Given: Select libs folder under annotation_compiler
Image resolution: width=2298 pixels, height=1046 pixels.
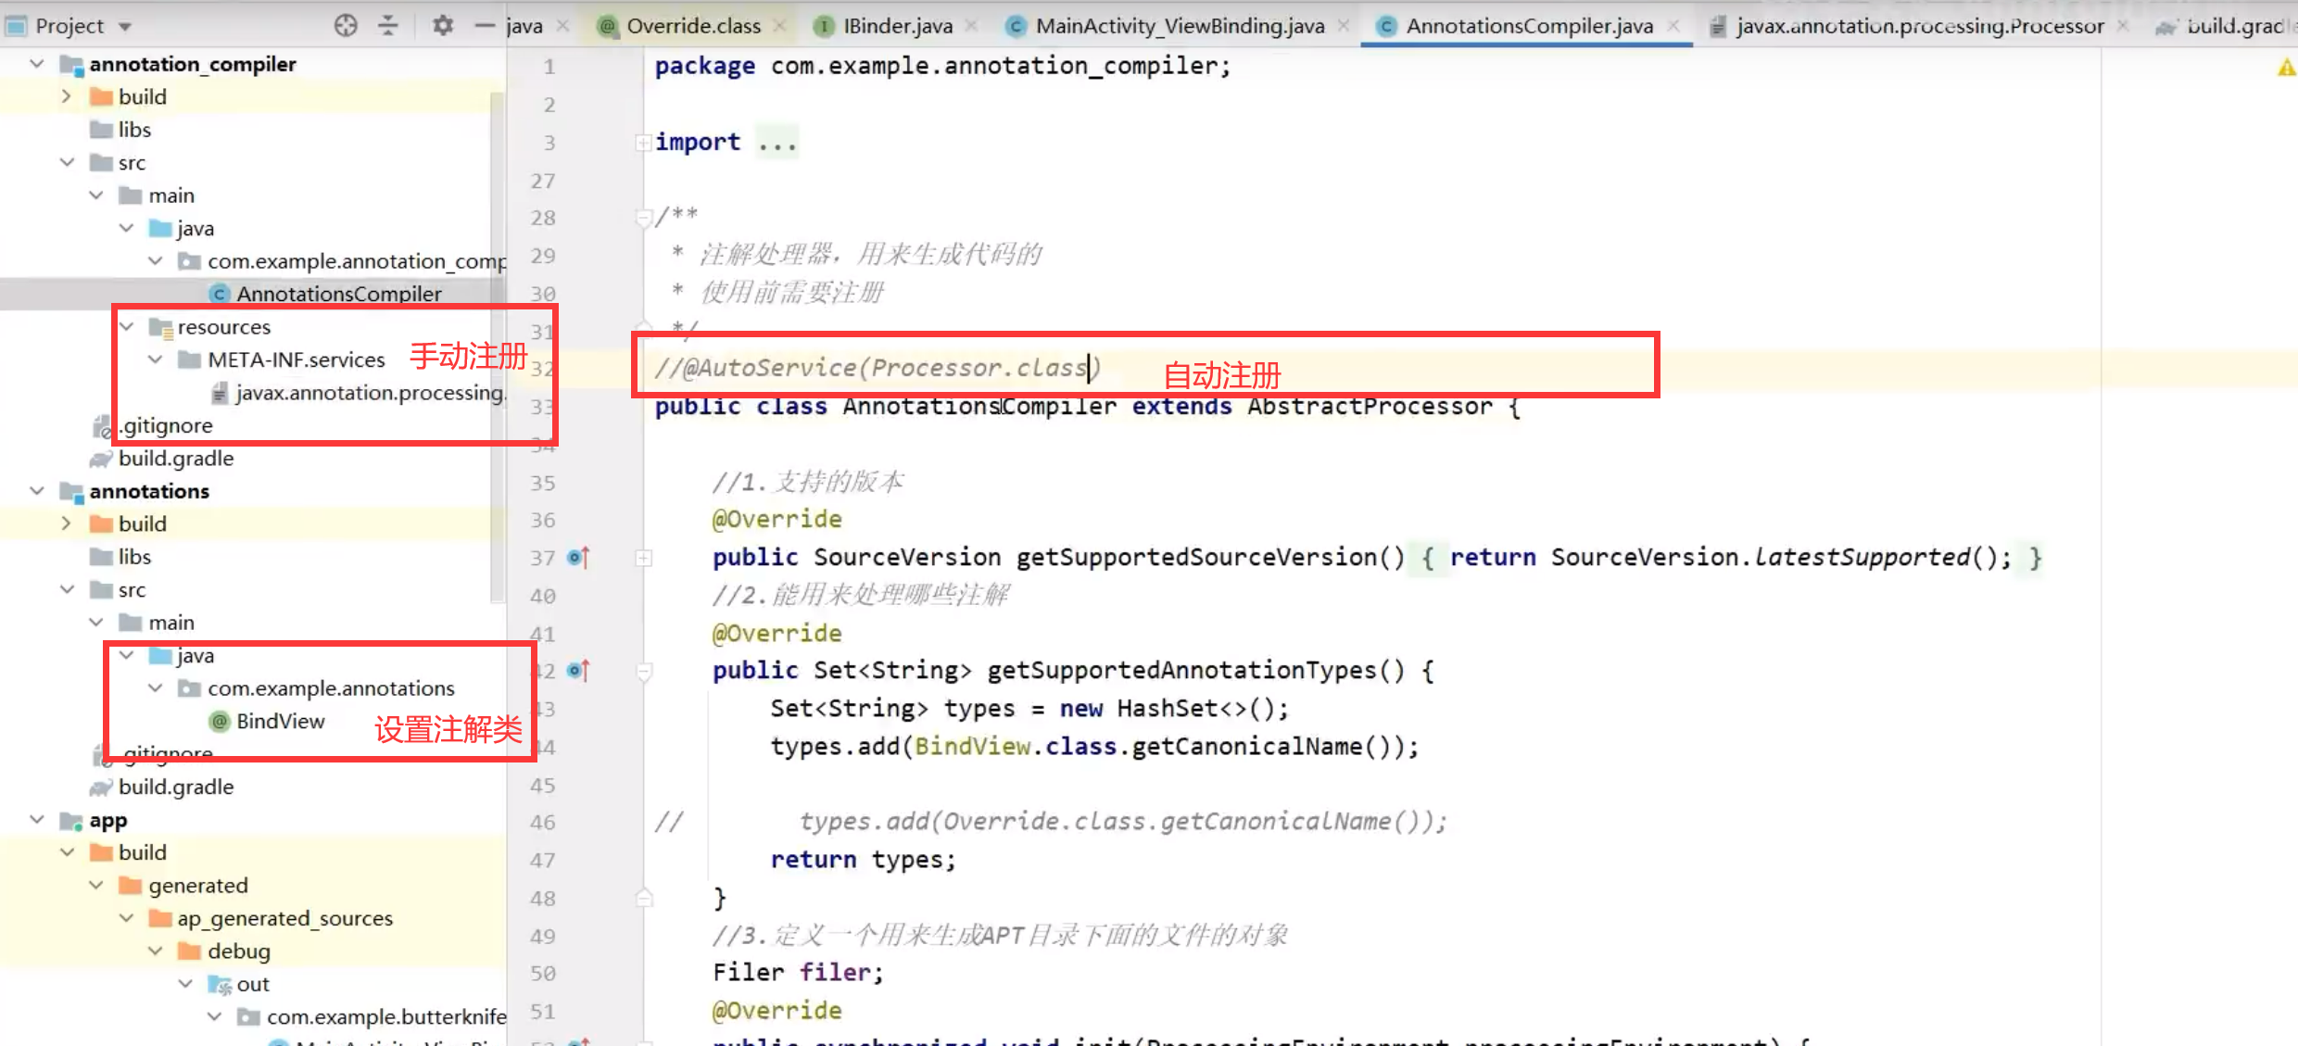Looking at the screenshot, I should click(x=134, y=130).
